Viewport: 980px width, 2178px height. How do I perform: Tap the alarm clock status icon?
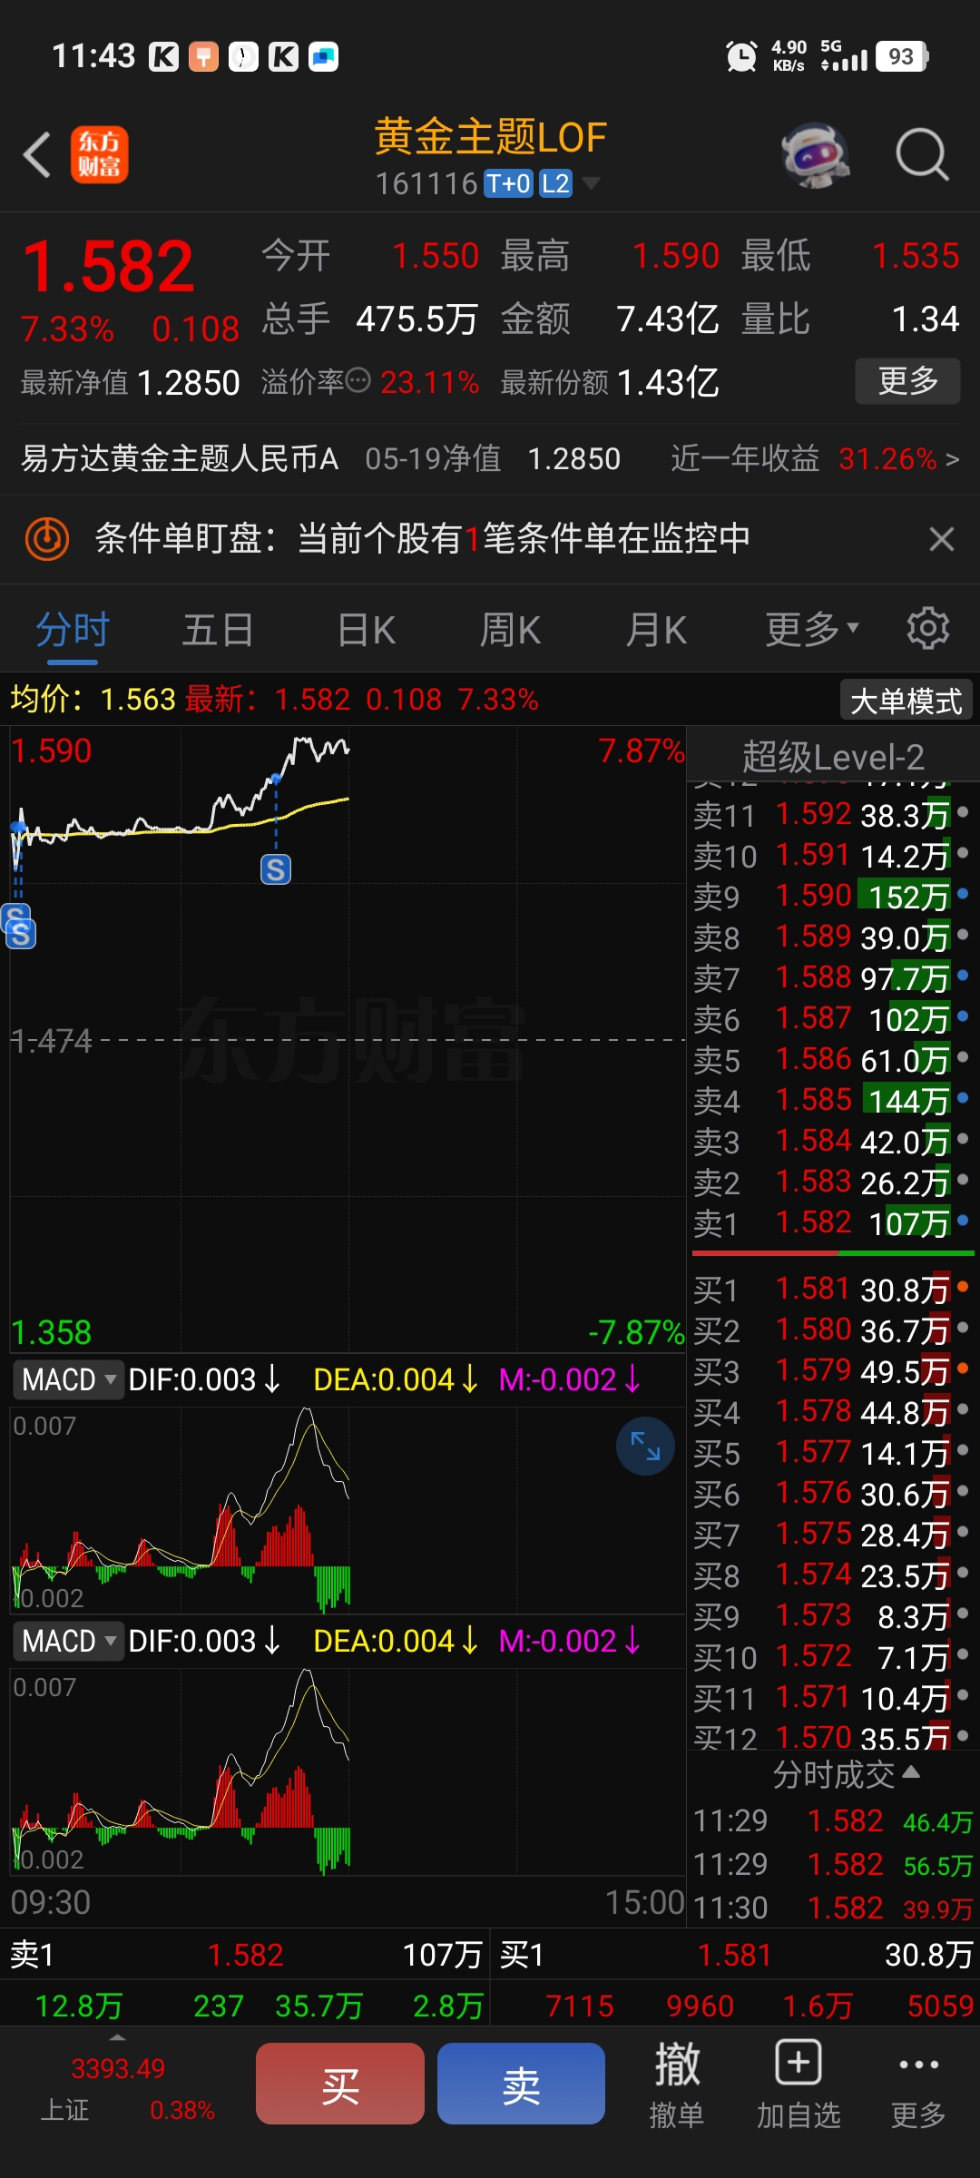pyautogui.click(x=741, y=56)
